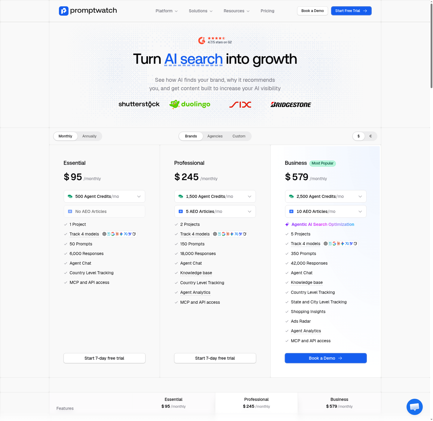Open 1,500 Agent Credits dropdown
433x421 pixels.
pos(215,196)
